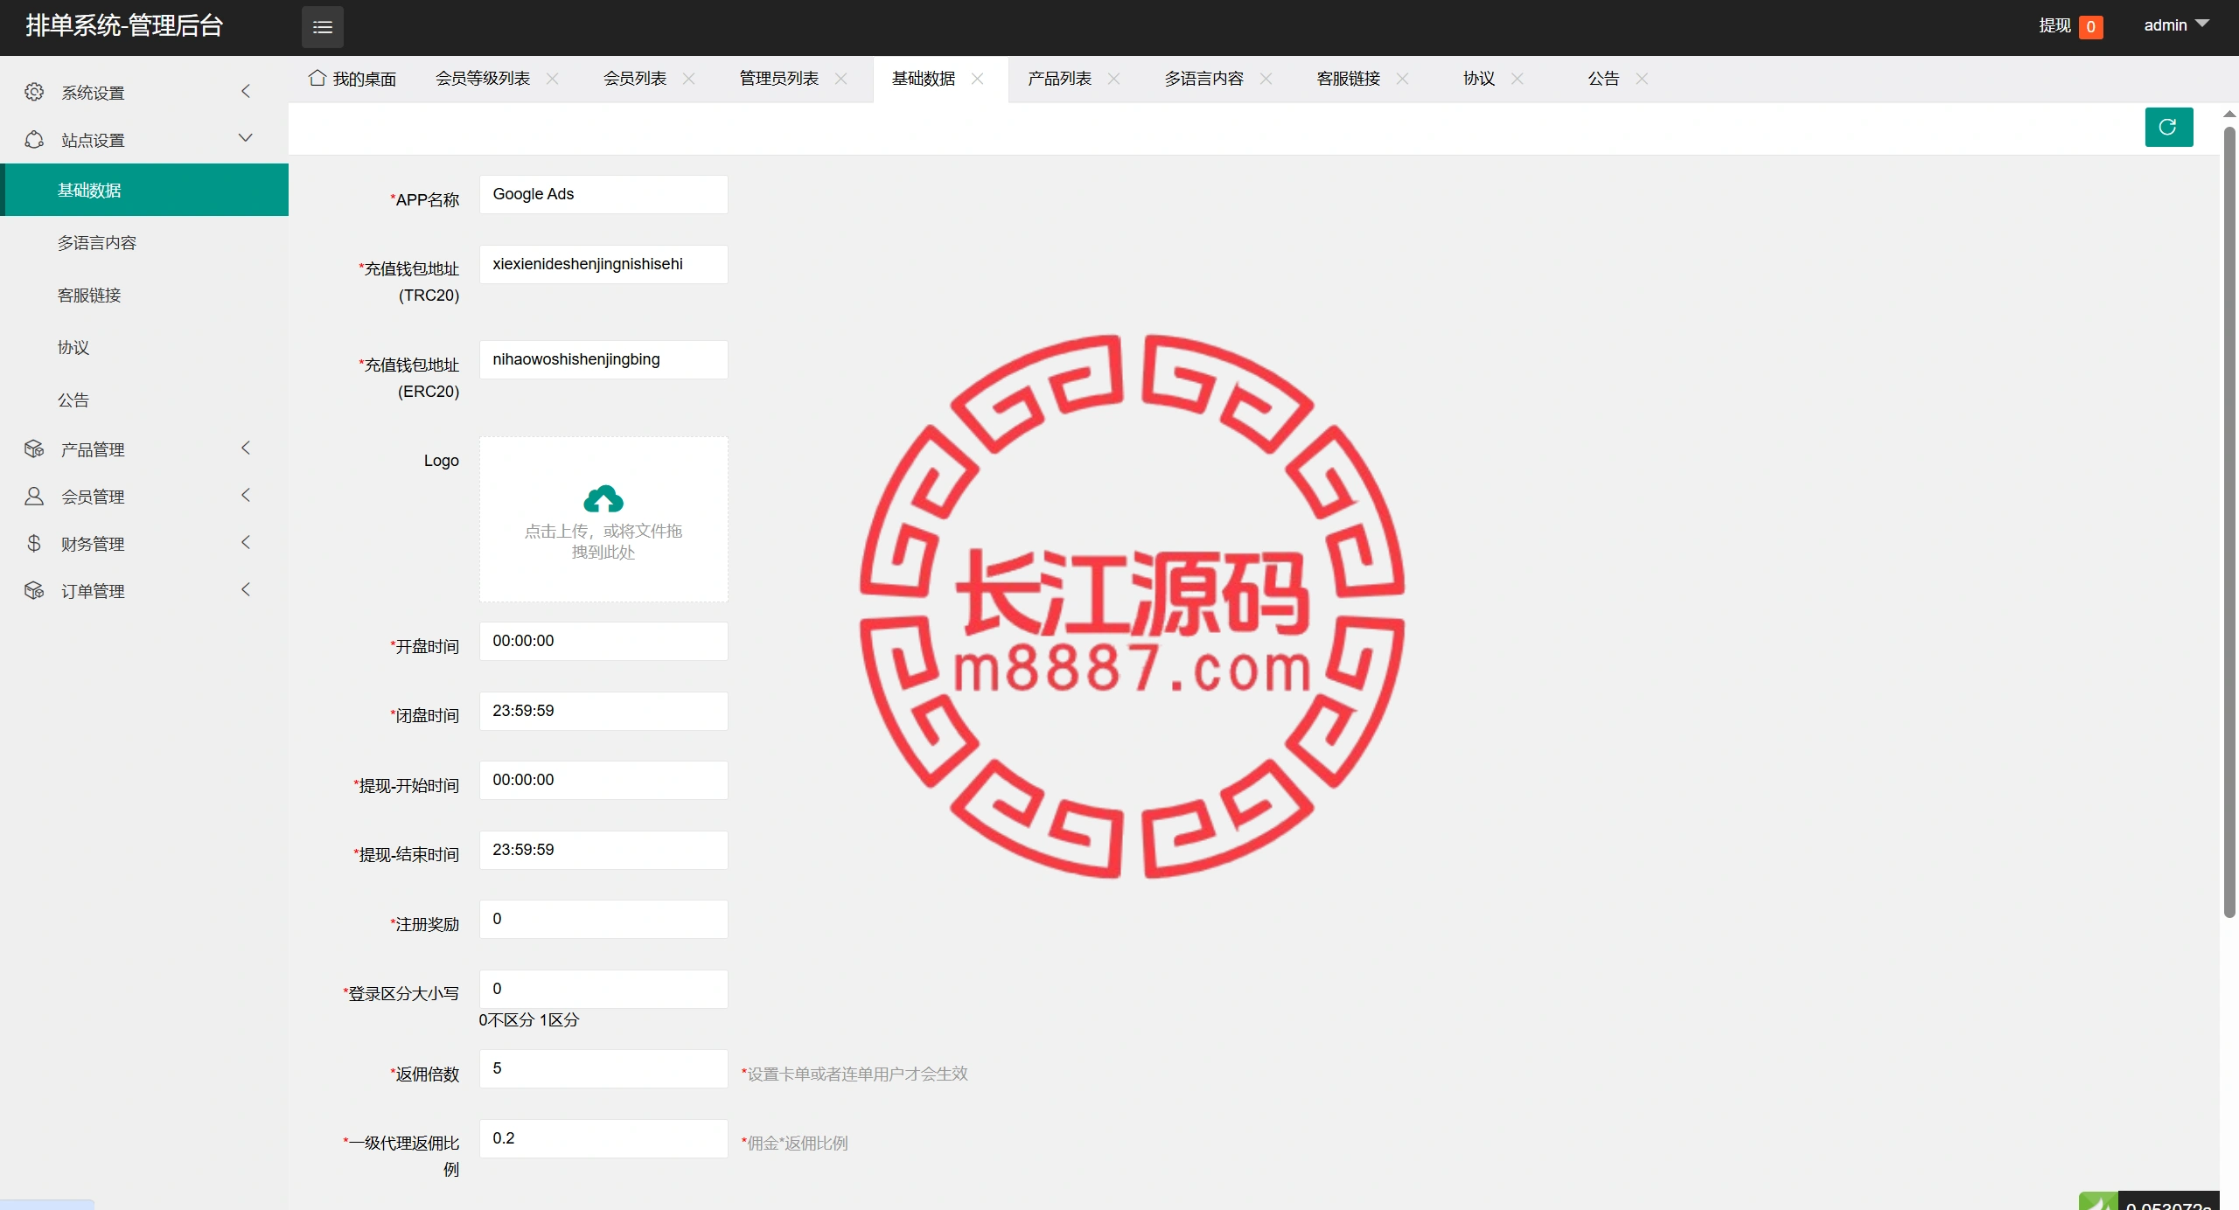Open the admin user dropdown
Screen dimensions: 2239x1210
[x=2176, y=25]
